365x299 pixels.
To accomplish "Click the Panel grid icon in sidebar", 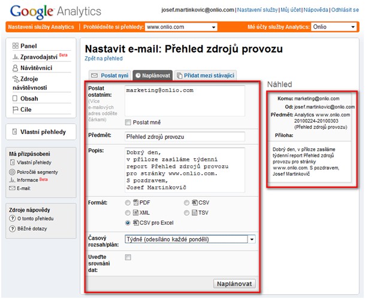I will (x=16, y=46).
